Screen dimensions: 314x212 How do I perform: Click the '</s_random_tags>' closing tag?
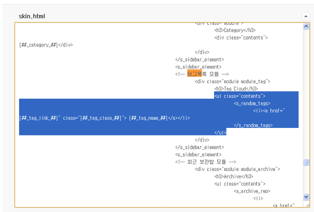click(x=253, y=125)
